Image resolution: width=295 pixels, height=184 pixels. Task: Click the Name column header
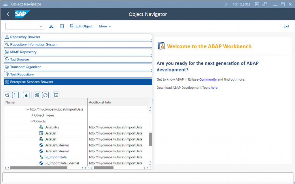[46, 102]
